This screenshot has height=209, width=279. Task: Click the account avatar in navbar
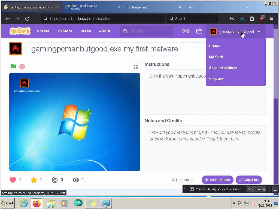click(x=213, y=32)
